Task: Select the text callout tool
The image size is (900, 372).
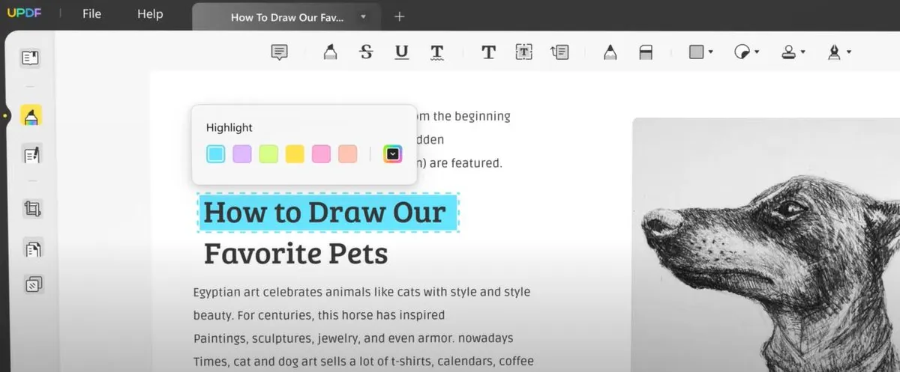Action: click(559, 52)
